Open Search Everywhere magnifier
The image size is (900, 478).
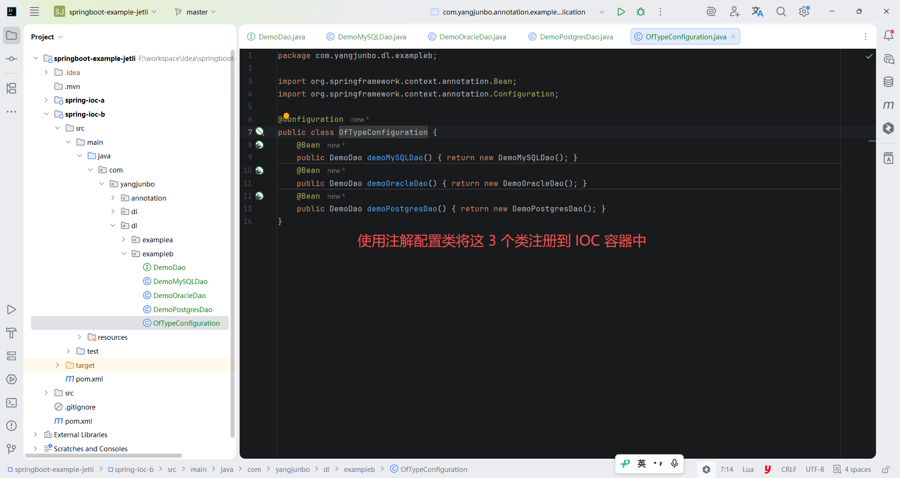click(x=781, y=12)
